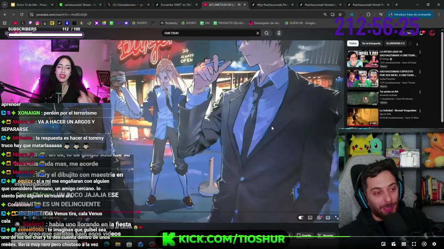
Task: Click Introducir frase de contraseña button
Action: point(410,15)
